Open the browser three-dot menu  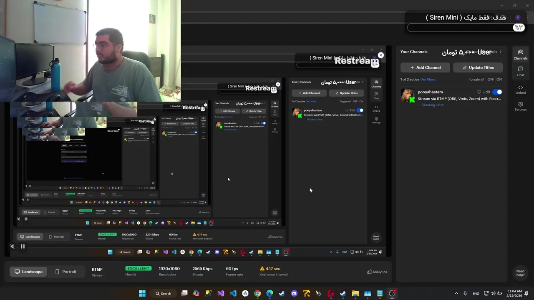coord(528,17)
